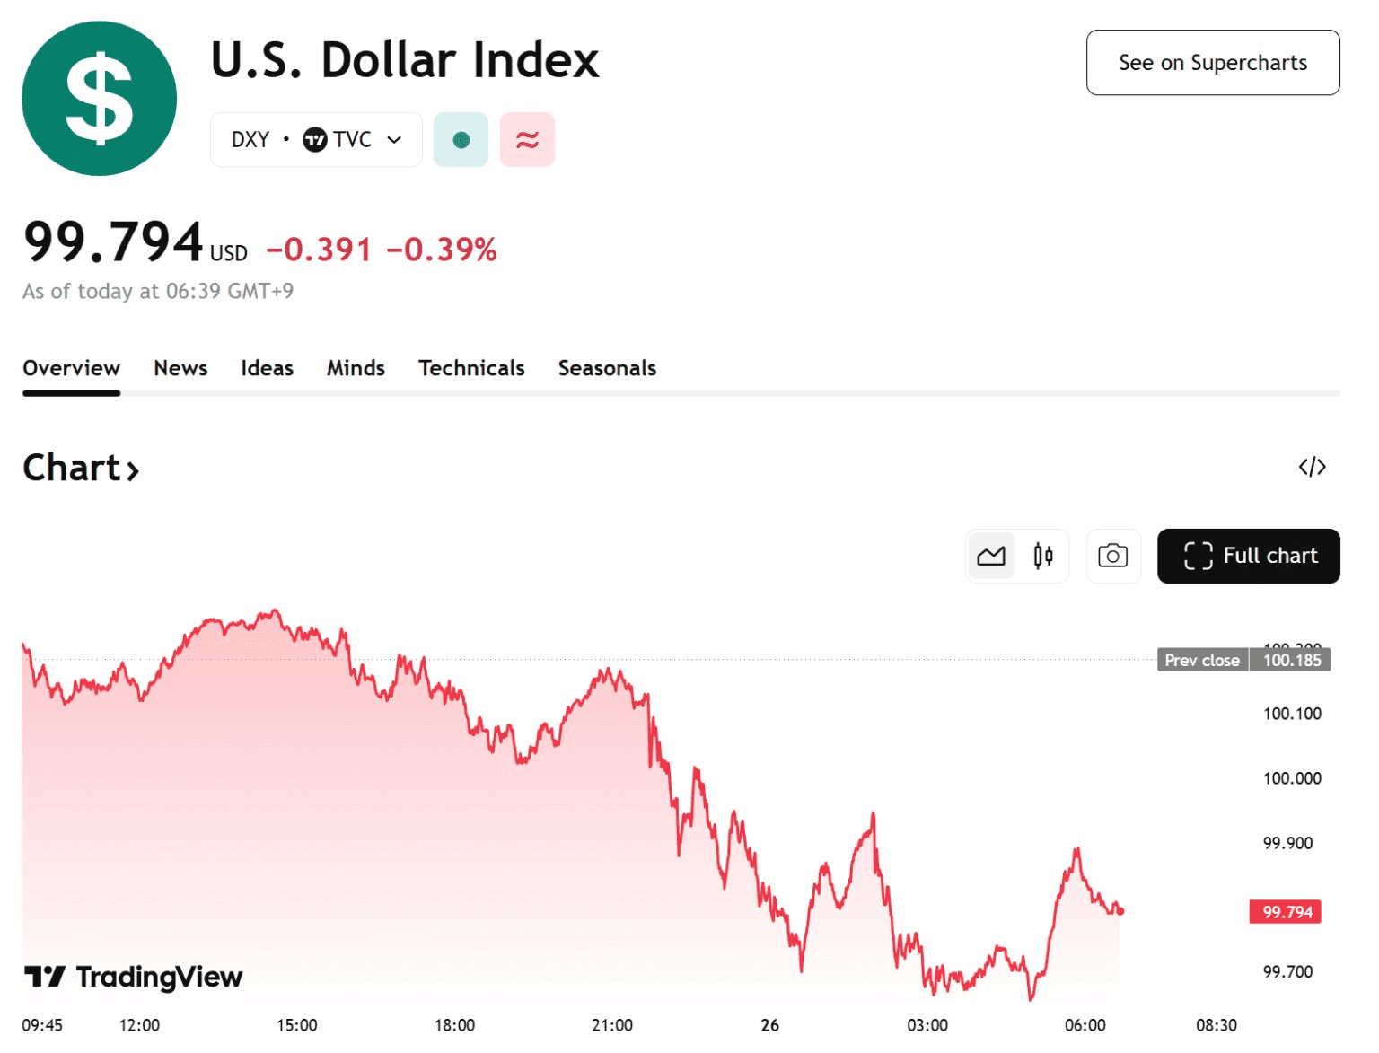Image resolution: width=1379 pixels, height=1053 pixels.
Task: Select the Overview tab
Action: point(71,368)
